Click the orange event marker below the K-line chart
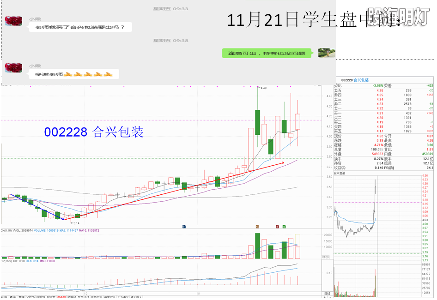437x300 pixels. [x=257, y=227]
